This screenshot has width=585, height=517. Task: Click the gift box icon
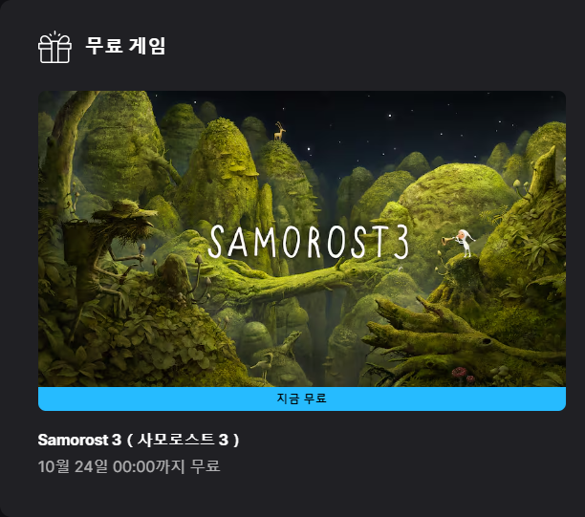(54, 47)
